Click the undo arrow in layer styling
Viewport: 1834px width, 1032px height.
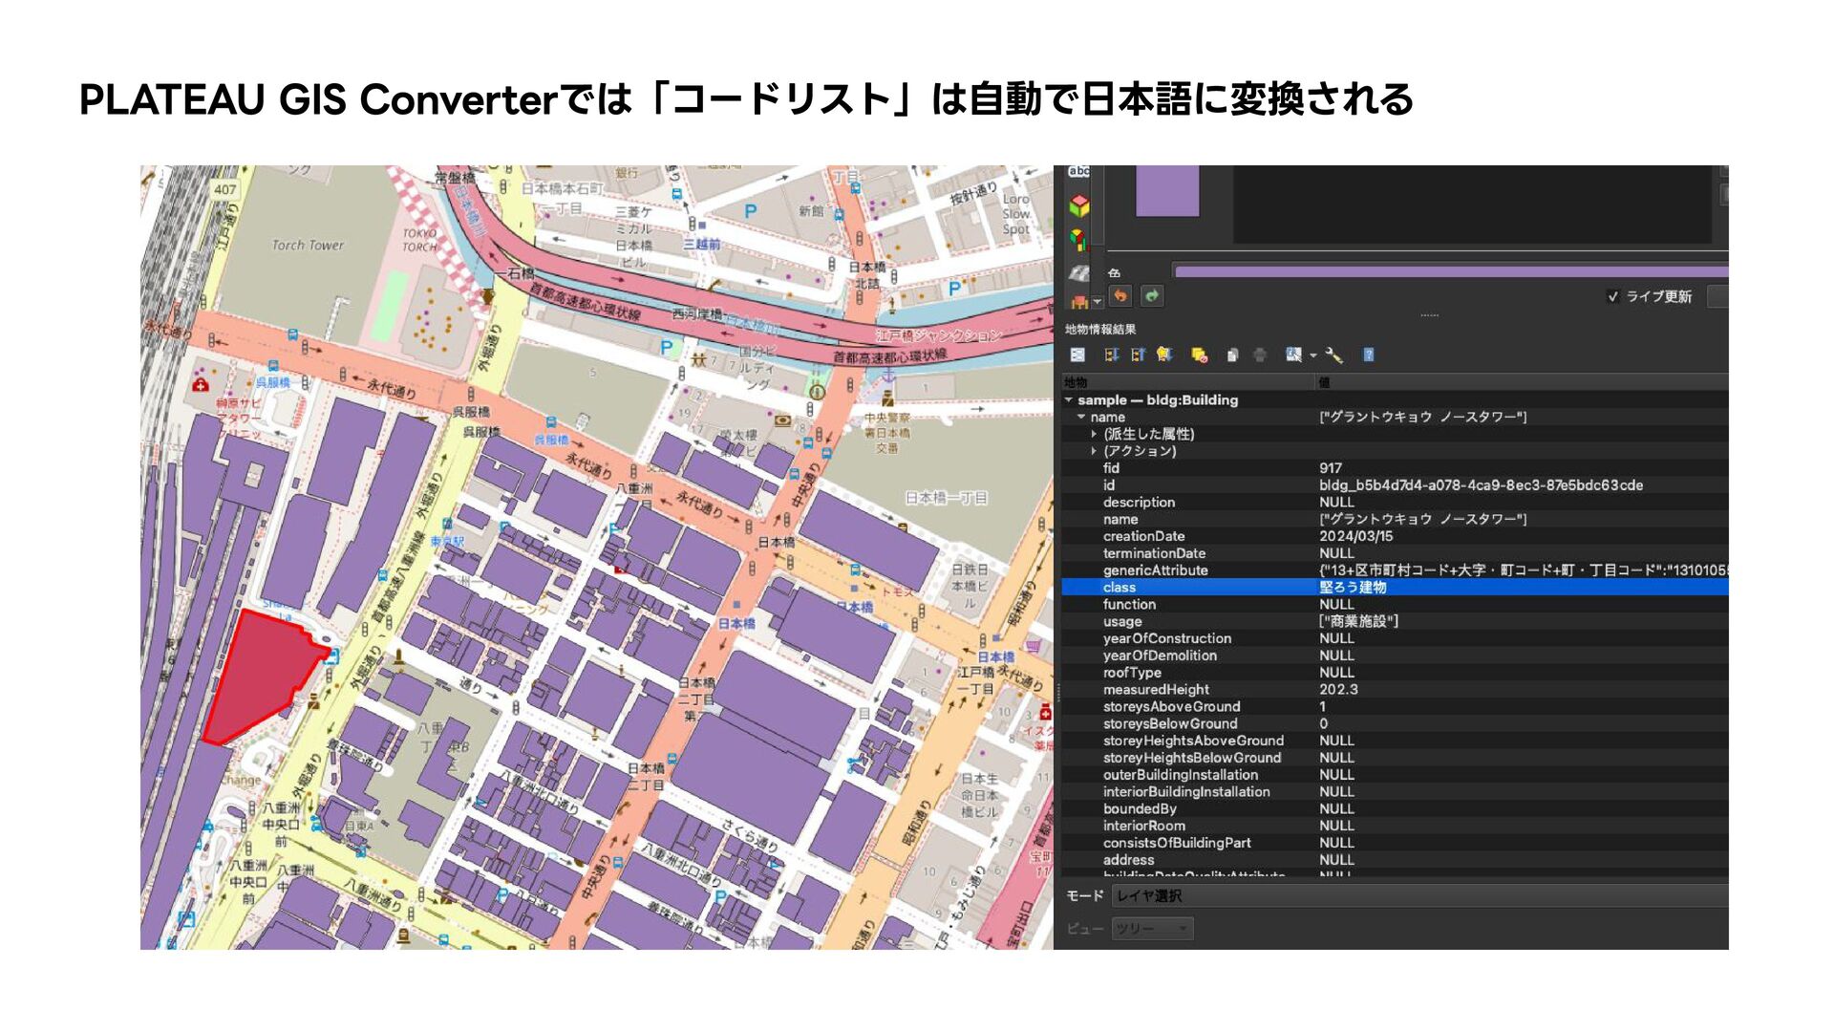click(1120, 296)
